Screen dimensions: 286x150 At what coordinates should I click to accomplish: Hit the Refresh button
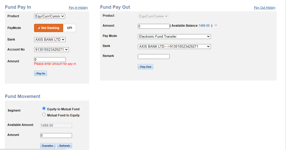(64, 146)
